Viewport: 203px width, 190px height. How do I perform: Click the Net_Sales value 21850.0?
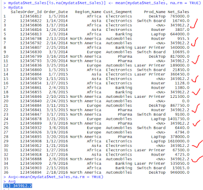pyautogui.click(x=181, y=70)
